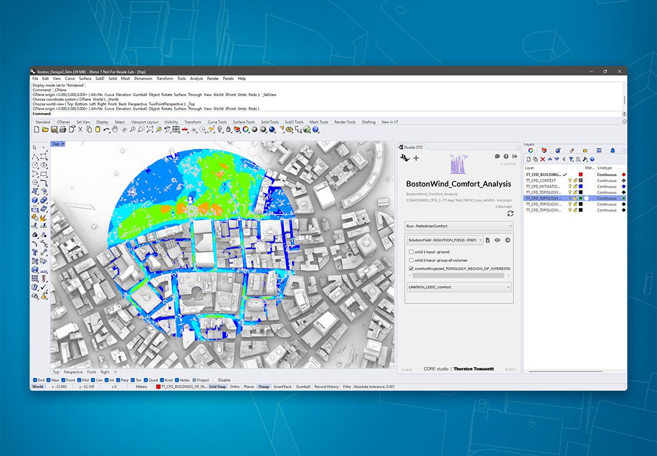Open the Run - PedestrianComfort dropdown
The width and height of the screenshot is (657, 456).
click(x=459, y=226)
